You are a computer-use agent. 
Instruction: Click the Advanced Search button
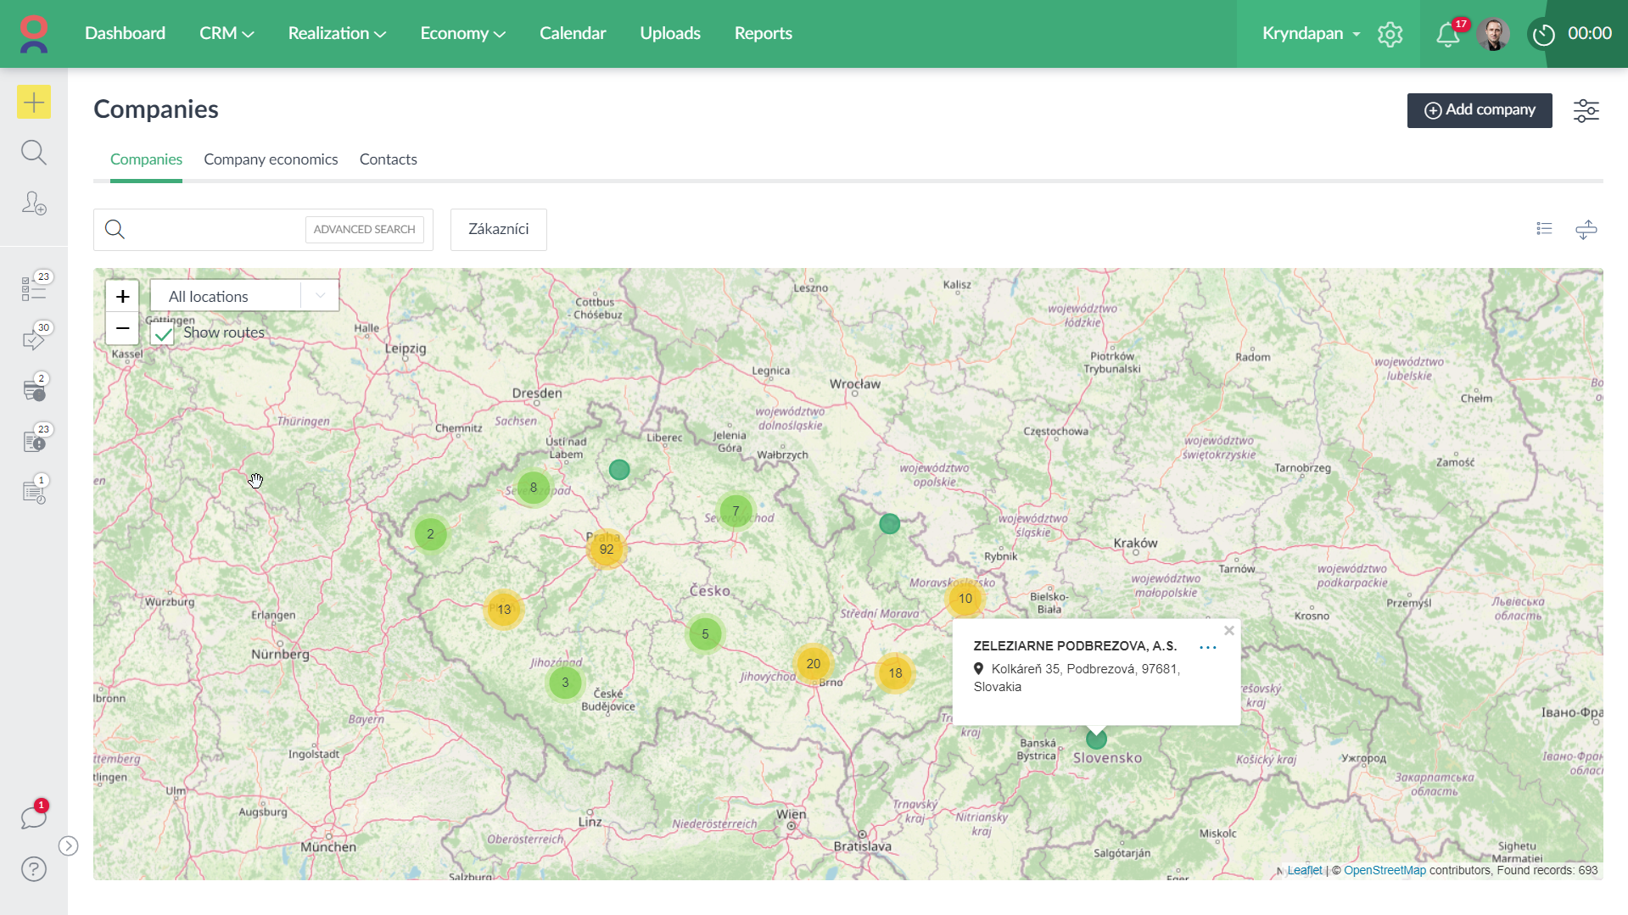point(364,230)
